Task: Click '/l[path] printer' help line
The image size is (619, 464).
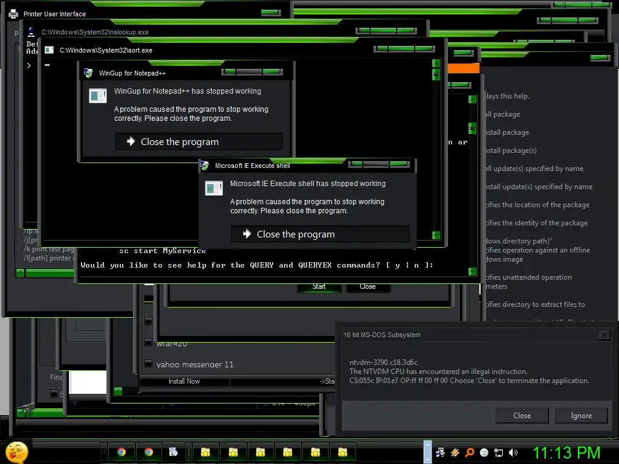Action: pyautogui.click(x=47, y=258)
